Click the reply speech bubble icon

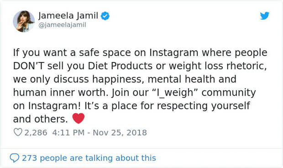(x=15, y=158)
